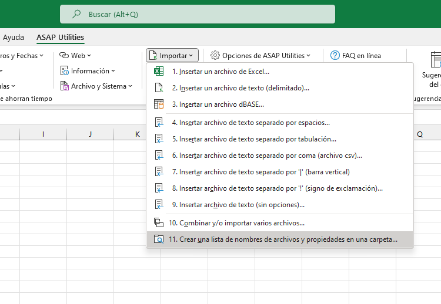Viewport: 441px width, 304px height.
Task: Click the Archivo y Sistema disk icon
Action: click(x=65, y=86)
